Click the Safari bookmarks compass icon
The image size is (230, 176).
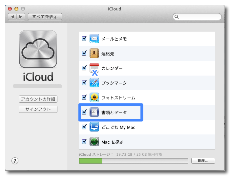(x=94, y=83)
